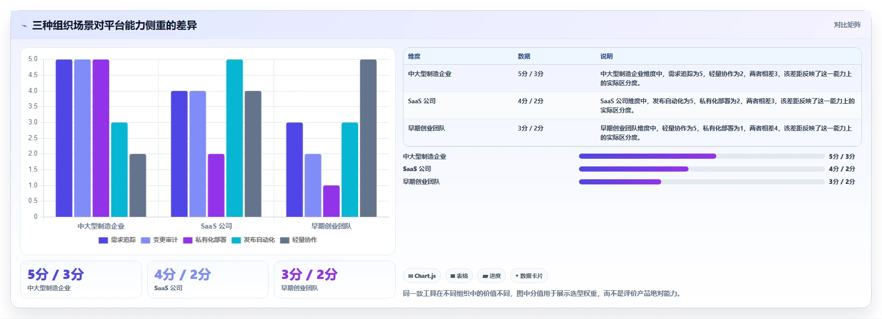
Task: Click the 需求追踪 bar in SaaS 公司 group
Action: 179,154
